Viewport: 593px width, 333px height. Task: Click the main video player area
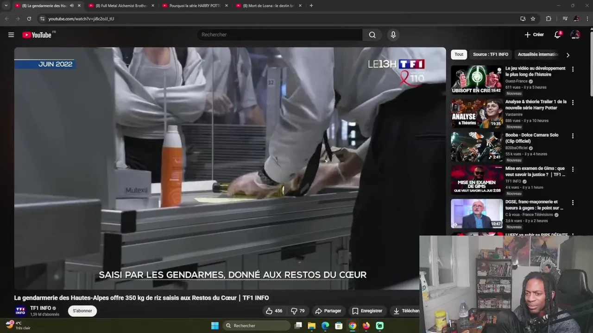(230, 168)
